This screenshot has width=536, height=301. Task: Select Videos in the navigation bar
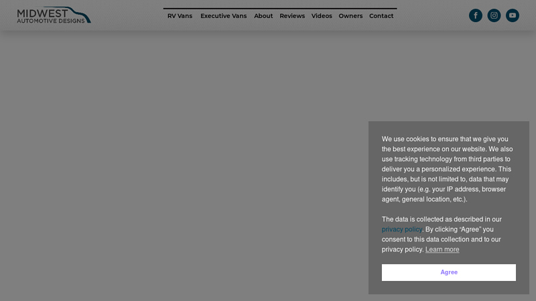[x=322, y=16]
